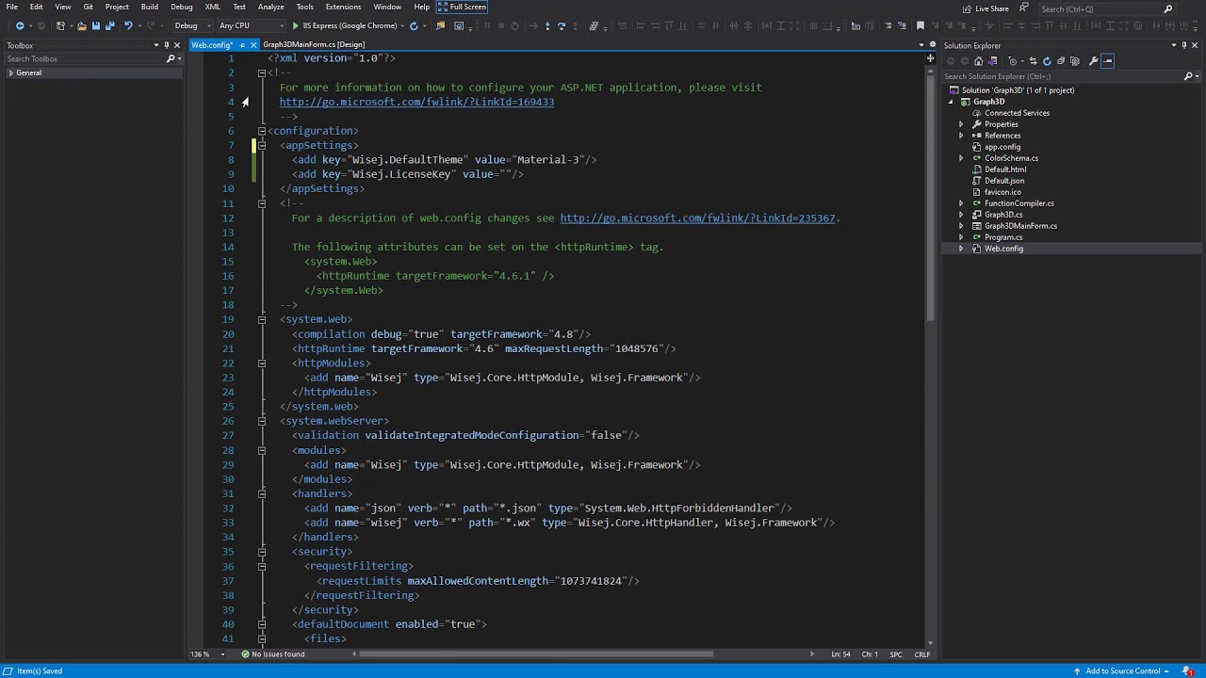
Task: Collapse the Graph3D project node
Action: (951, 102)
